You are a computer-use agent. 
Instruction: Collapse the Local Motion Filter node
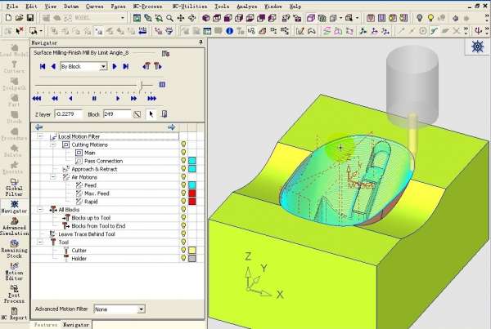pyautogui.click(x=40, y=136)
